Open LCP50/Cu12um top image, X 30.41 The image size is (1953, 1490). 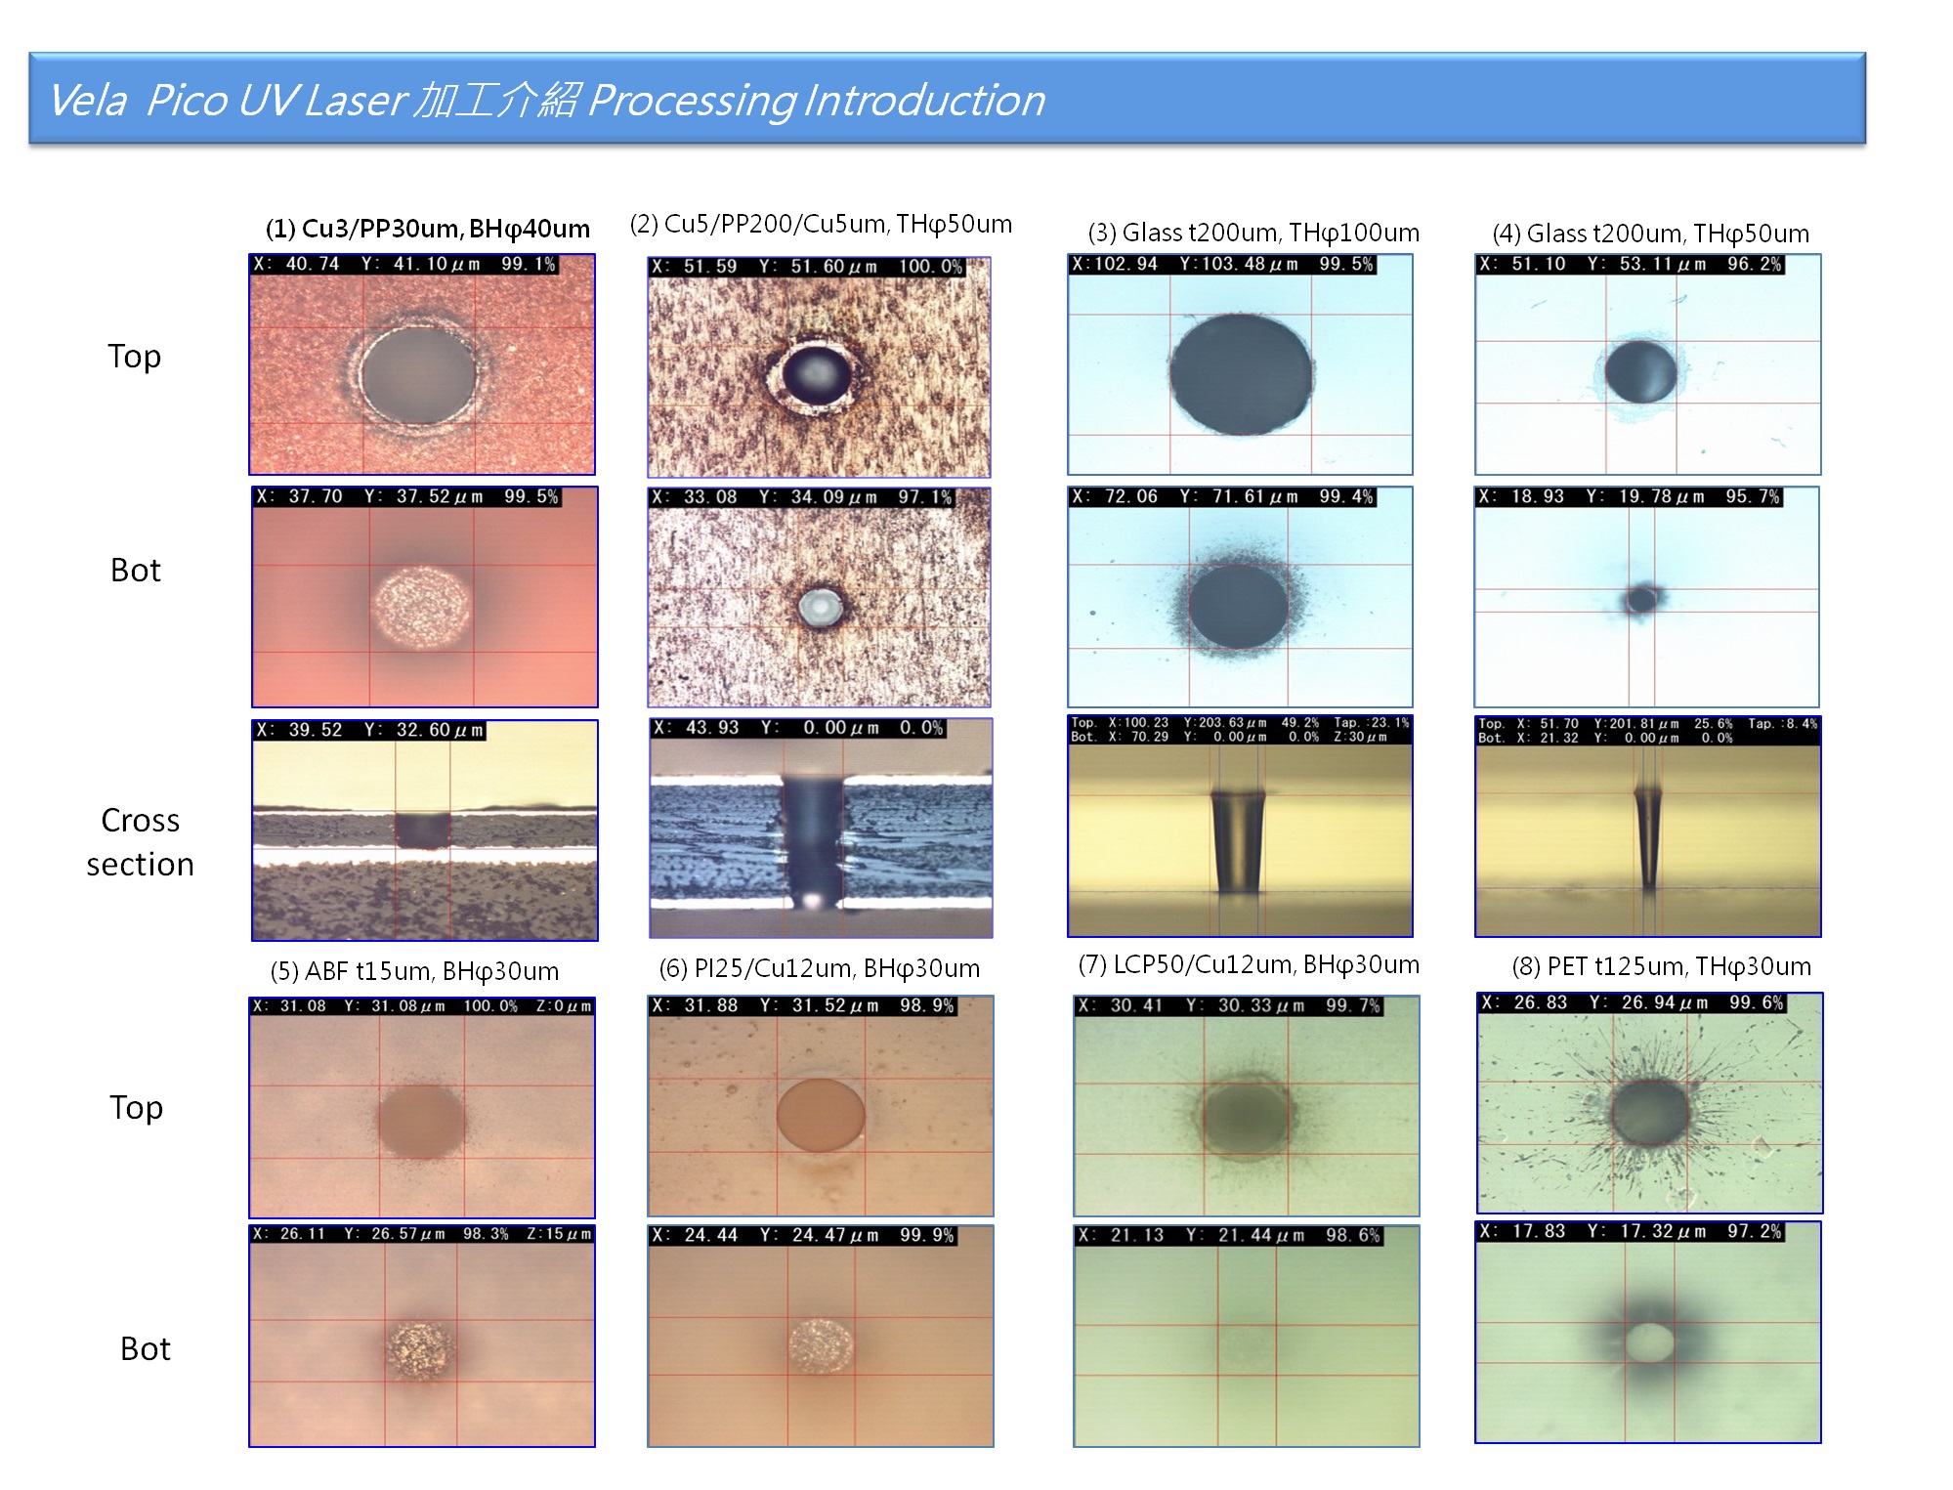(1247, 1106)
